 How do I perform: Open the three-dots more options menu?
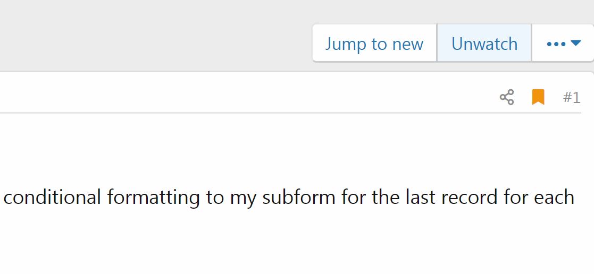[563, 43]
